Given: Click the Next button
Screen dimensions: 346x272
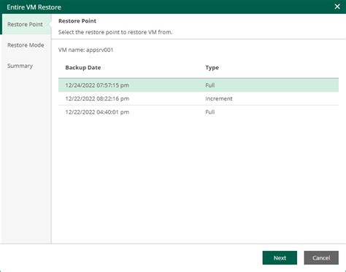Looking at the screenshot, I should click(280, 257).
